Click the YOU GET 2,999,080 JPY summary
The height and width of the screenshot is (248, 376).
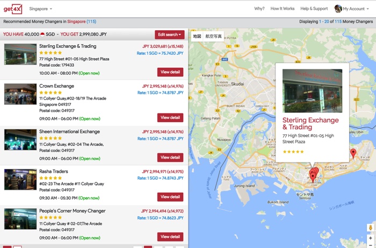click(x=83, y=34)
